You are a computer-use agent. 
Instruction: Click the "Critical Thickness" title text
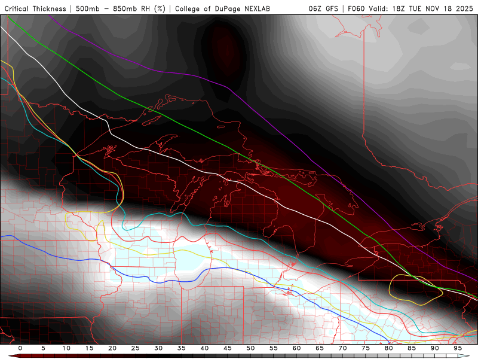(35, 9)
